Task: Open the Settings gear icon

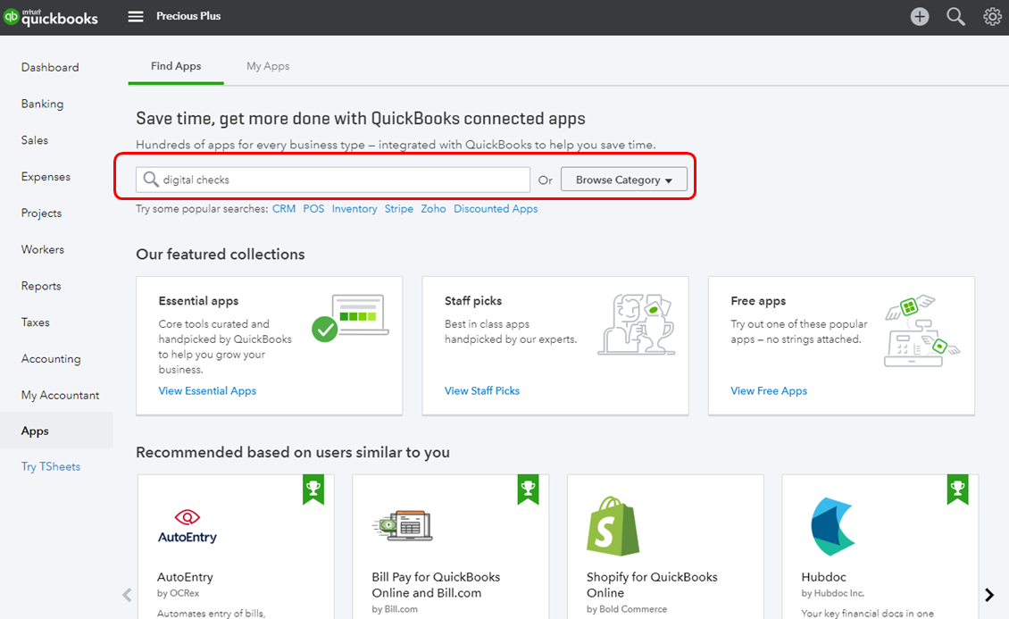Action: pyautogui.click(x=992, y=17)
